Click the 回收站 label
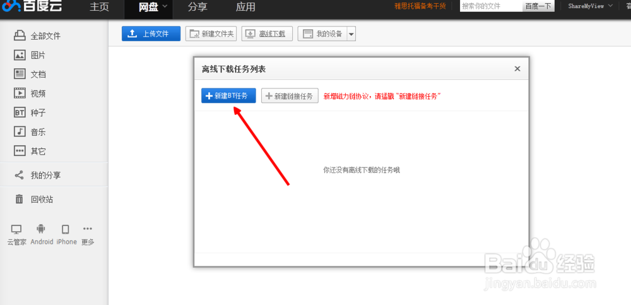The width and height of the screenshot is (631, 305). point(42,200)
